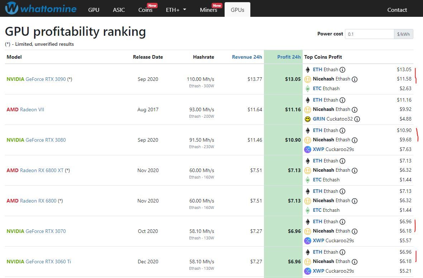
Task: Open NVIDIA GeForce RTX 3080 model link
Action: click(x=36, y=140)
